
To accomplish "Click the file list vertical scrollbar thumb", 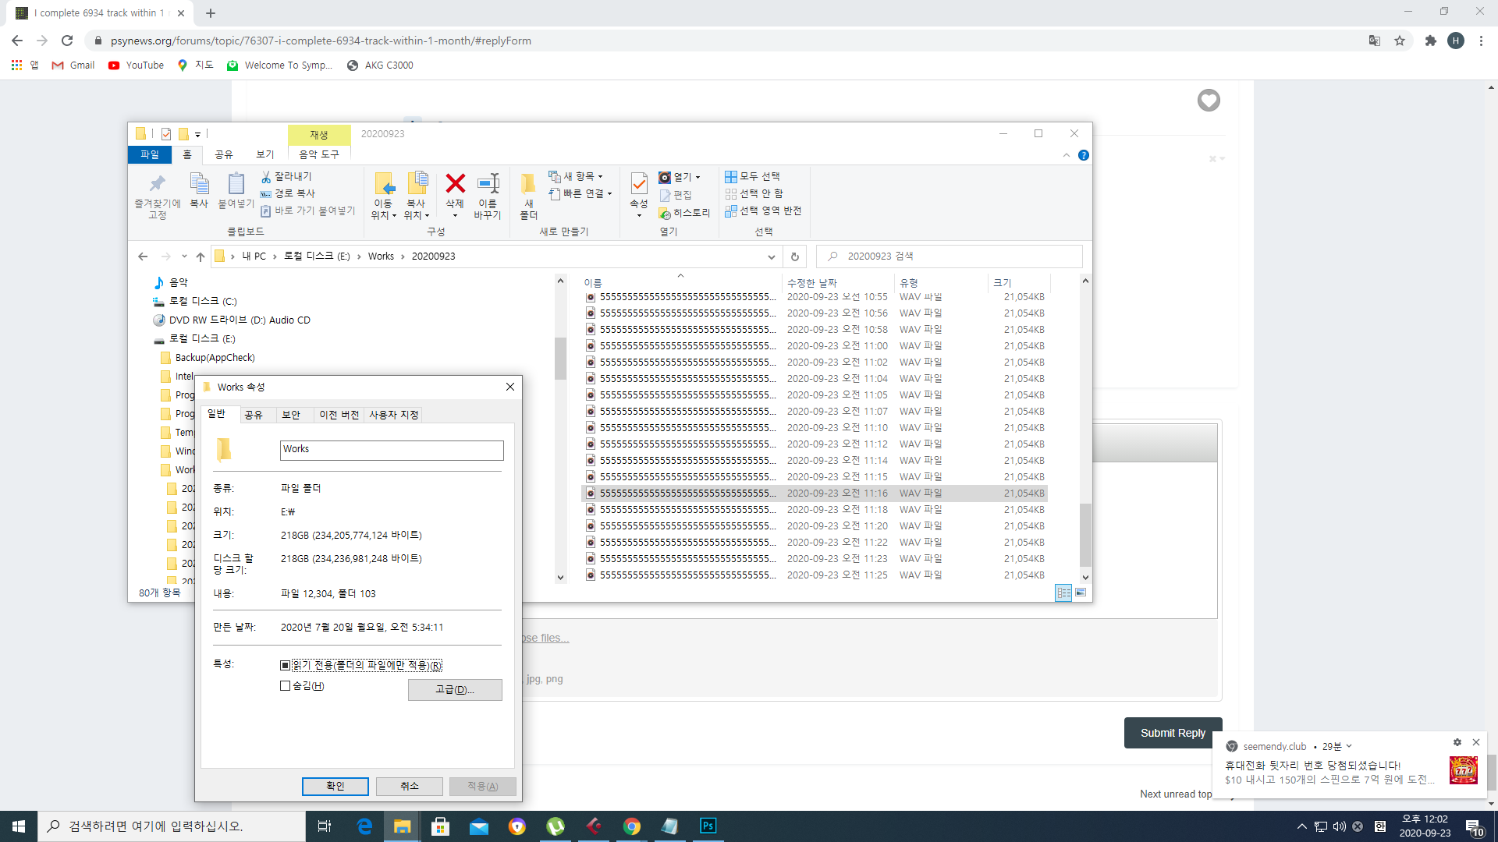I will (1085, 535).
